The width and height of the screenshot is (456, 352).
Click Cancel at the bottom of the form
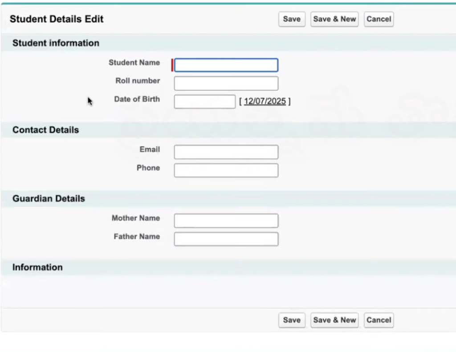click(378, 320)
